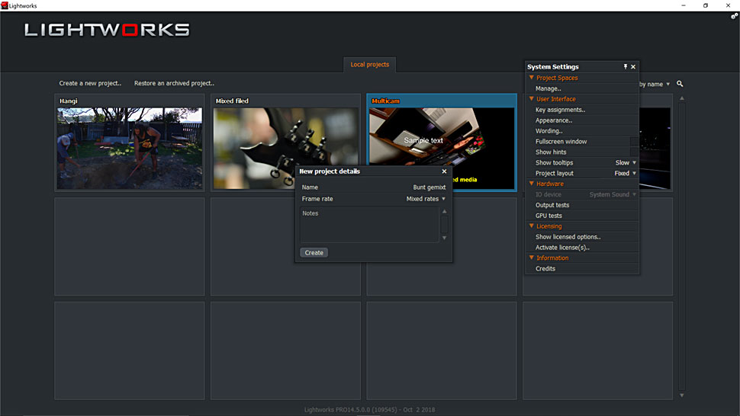Collapse the Hardware section
Screen dimensions: 740x416
point(532,184)
